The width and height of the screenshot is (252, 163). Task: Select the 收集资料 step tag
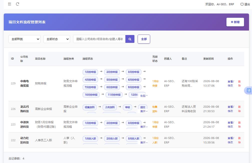tap(90, 107)
